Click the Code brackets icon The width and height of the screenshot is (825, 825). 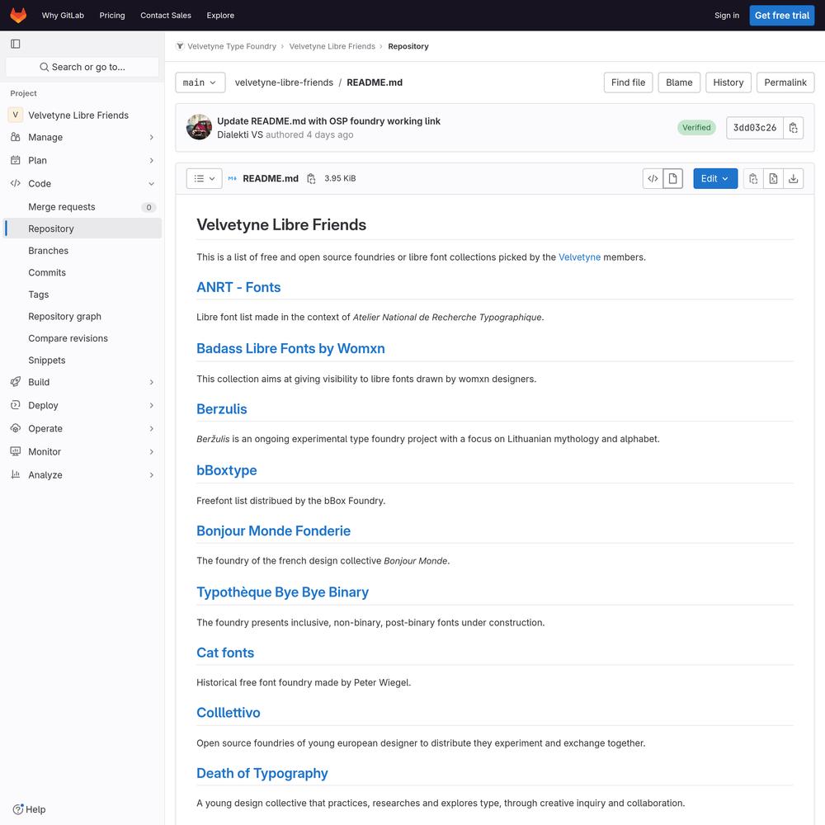(x=16, y=184)
